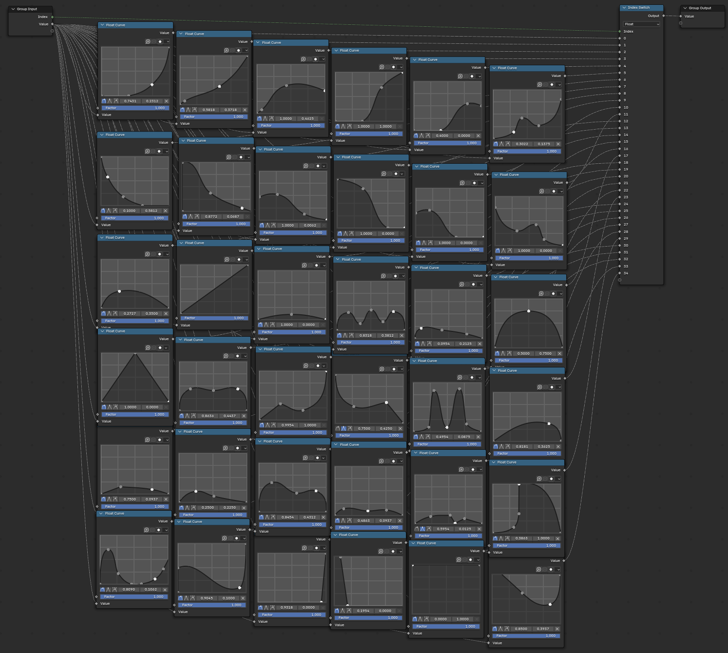Open tools dropdown on curve with X 0.7431
The width and height of the screenshot is (728, 653).
(x=168, y=41)
